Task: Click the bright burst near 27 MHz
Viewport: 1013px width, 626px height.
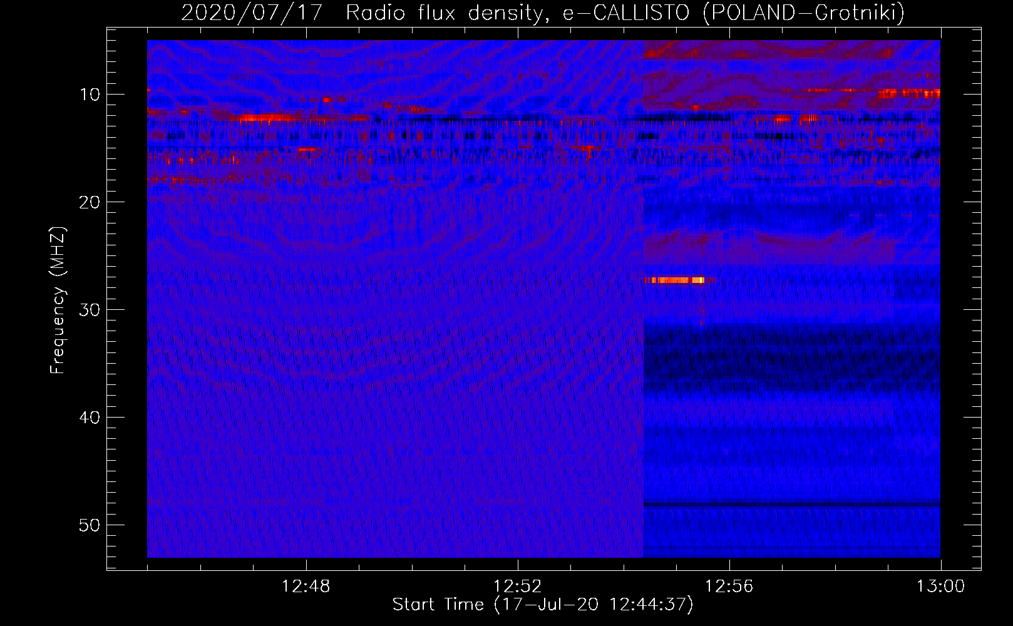Action: click(675, 280)
